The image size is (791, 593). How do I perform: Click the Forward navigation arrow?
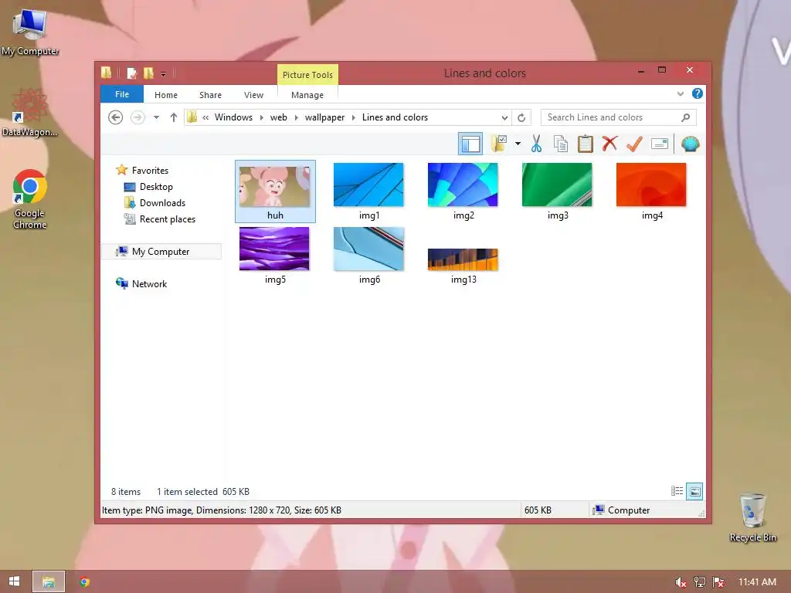point(137,117)
